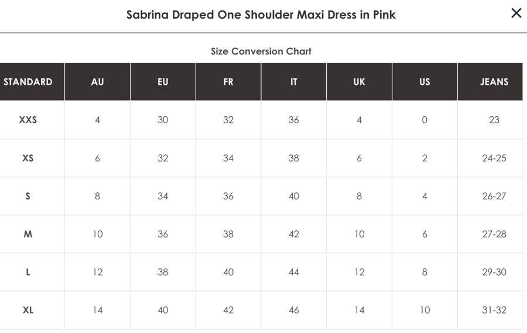The image size is (527, 333).
Task: Click the IT column header
Action: (x=294, y=82)
